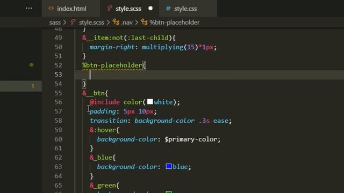This screenshot has height=193, width=344.
Task: Click the &_blue selector on line 62
Action: 101,158
